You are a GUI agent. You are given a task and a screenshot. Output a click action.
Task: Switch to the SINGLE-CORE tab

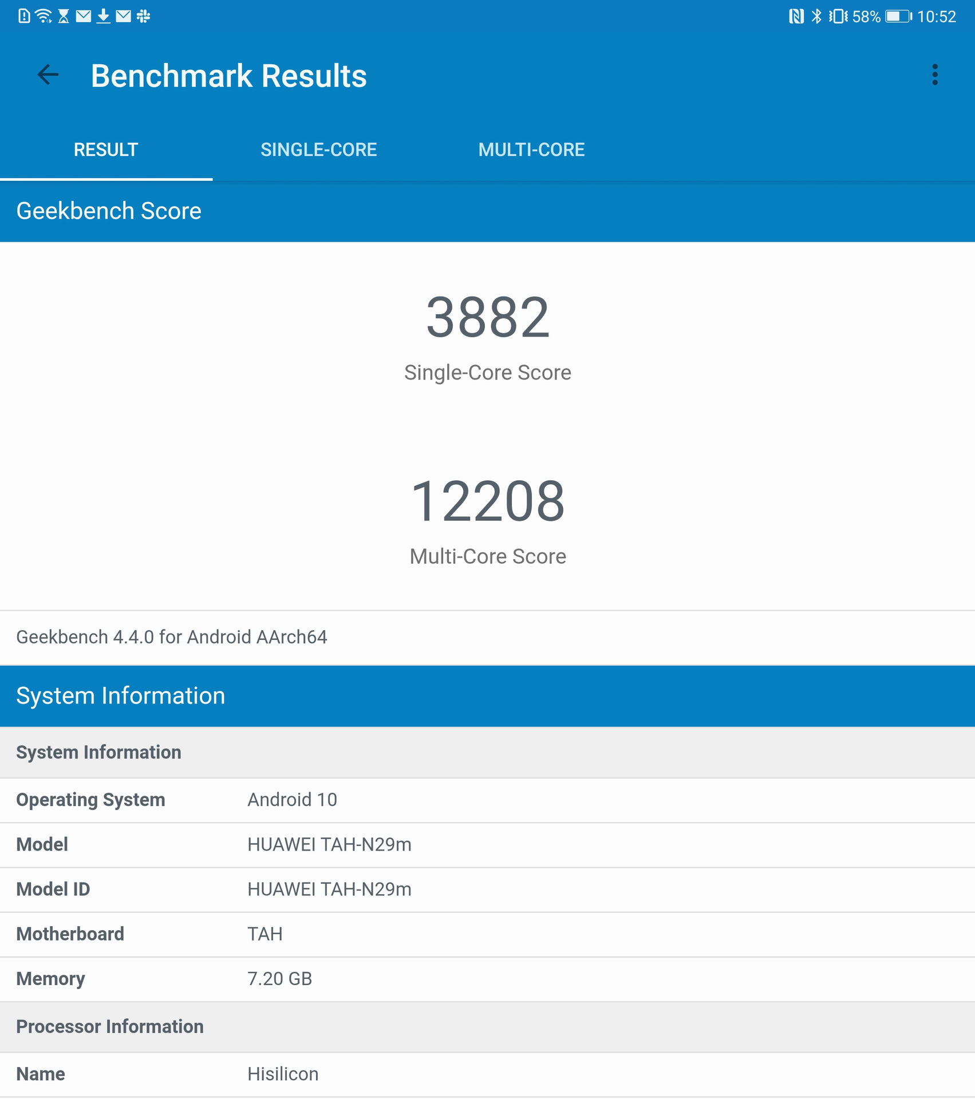318,150
